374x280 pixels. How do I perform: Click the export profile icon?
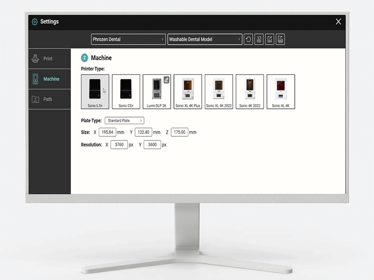269,39
